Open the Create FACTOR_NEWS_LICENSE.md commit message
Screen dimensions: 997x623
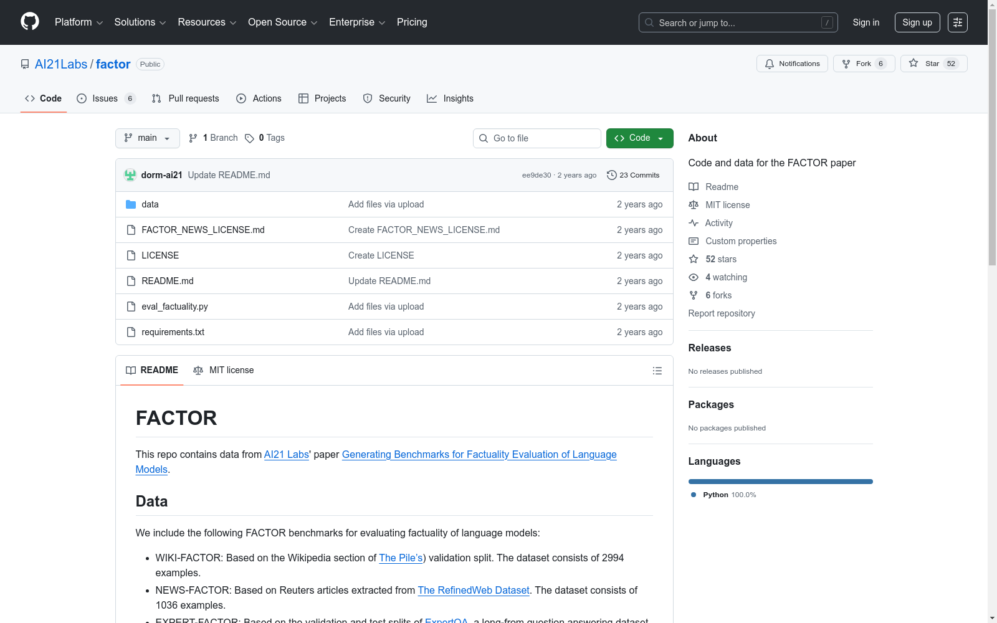(424, 230)
